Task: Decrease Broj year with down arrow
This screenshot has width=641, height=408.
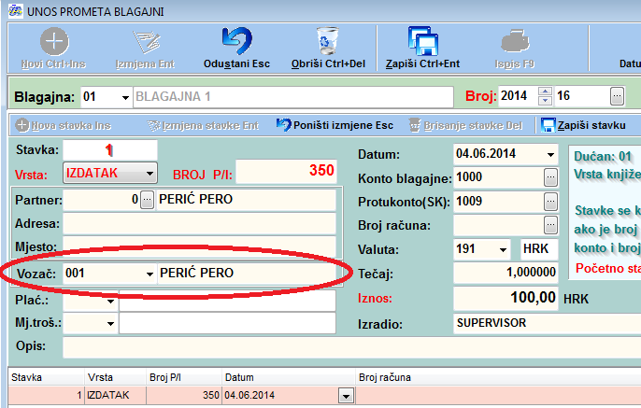Action: point(545,101)
